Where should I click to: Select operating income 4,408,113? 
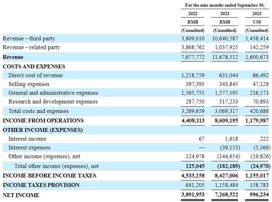coord(193,121)
